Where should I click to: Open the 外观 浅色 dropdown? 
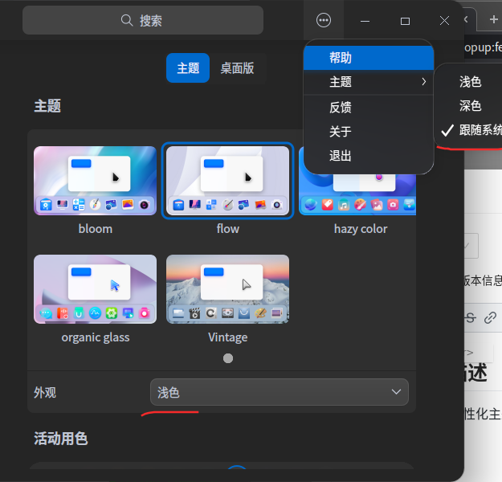pyautogui.click(x=280, y=392)
